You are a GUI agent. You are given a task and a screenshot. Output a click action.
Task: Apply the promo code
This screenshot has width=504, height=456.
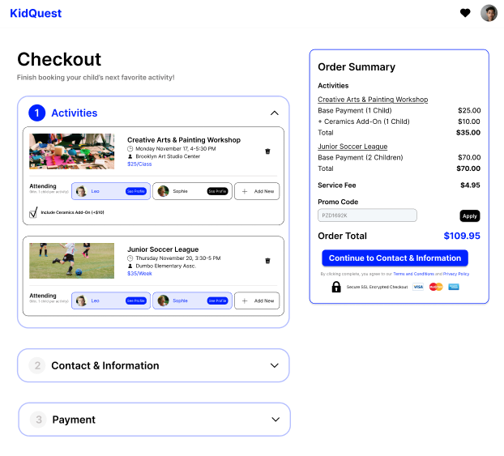pos(470,216)
